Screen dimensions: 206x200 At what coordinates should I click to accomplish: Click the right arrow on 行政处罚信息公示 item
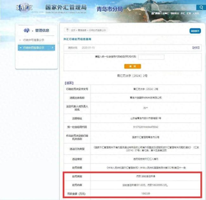[x=53, y=48]
